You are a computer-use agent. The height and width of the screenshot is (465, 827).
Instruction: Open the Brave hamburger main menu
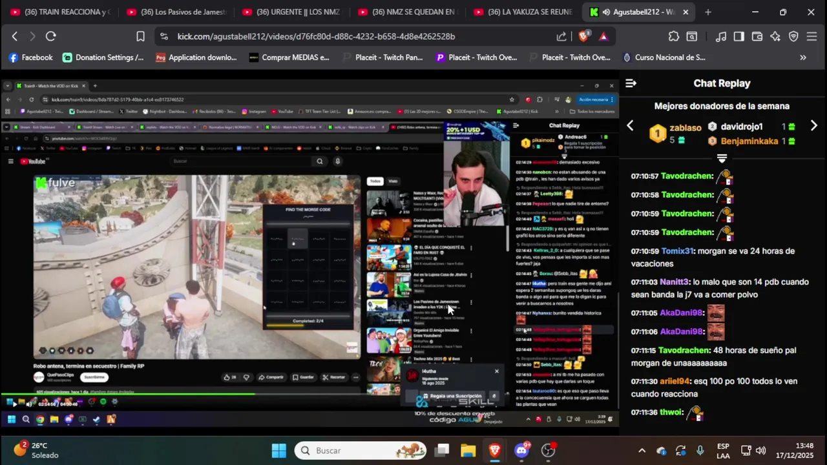tap(812, 37)
